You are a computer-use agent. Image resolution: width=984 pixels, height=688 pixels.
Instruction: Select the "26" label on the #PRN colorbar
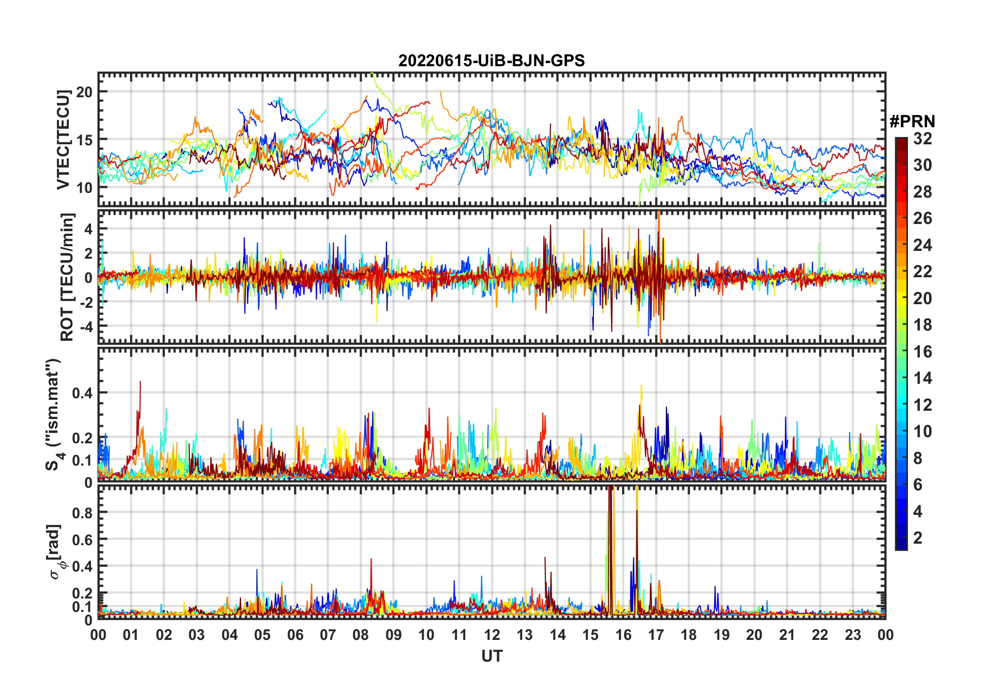[x=922, y=218]
